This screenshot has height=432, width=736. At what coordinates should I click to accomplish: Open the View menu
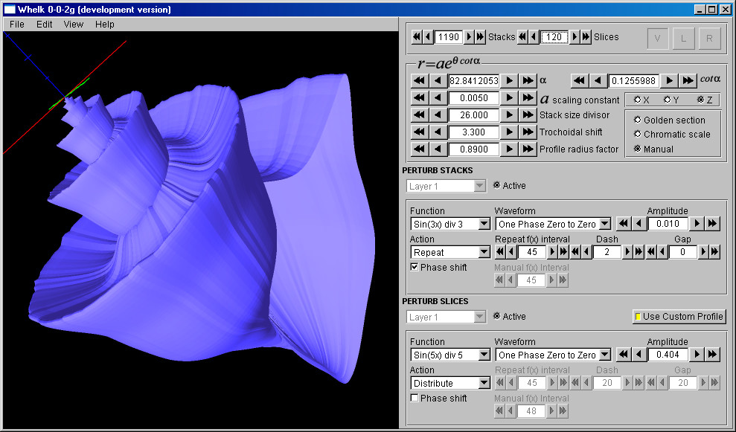74,24
